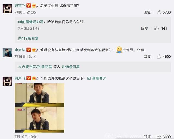Expand the 共48条回复 replies thread
174x139 pixels.
tap(70, 67)
